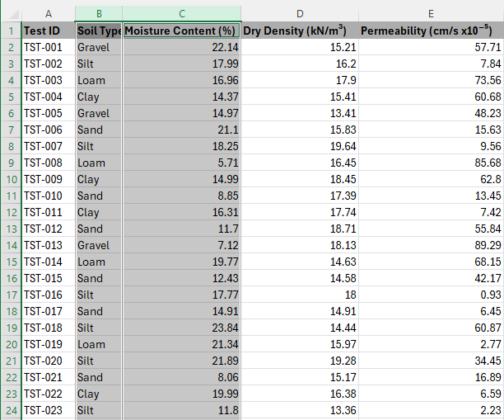Image resolution: width=504 pixels, height=420 pixels.
Task: Select column D header
Action: pos(300,14)
